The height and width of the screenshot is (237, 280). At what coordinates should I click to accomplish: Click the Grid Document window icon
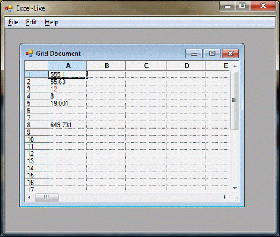[x=29, y=54]
